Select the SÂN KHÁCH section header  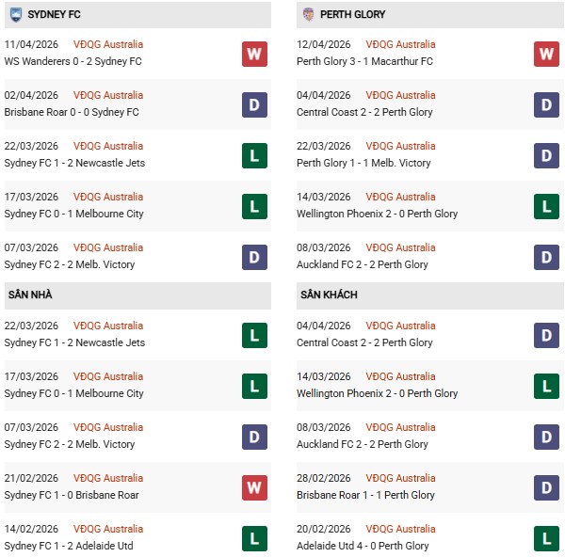pos(331,295)
